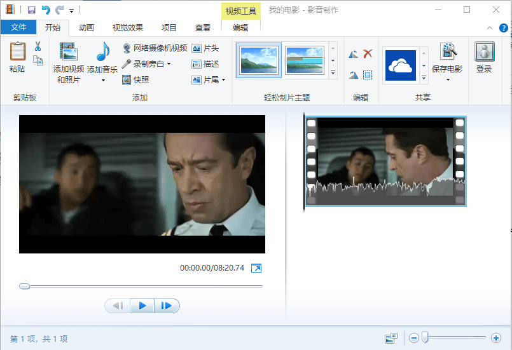Open the blue Help question icon

click(x=503, y=28)
